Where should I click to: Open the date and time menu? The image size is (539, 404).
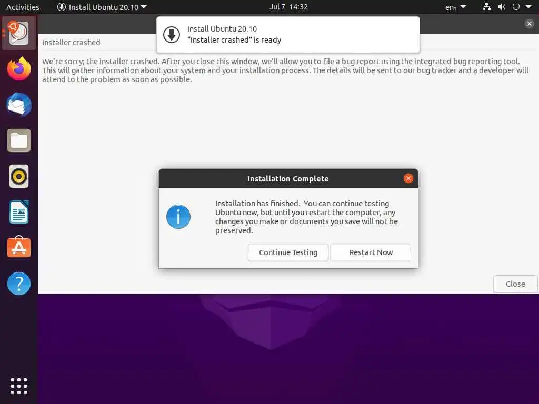(x=288, y=7)
